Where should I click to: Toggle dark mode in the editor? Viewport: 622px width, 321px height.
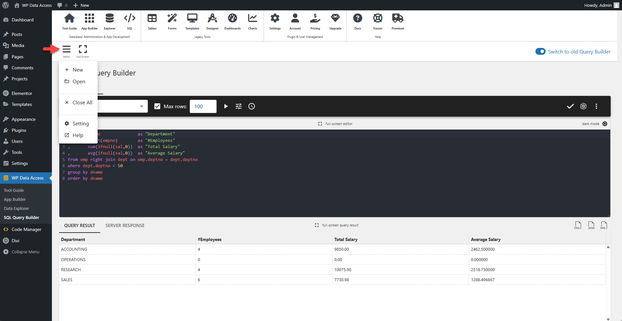click(605, 124)
